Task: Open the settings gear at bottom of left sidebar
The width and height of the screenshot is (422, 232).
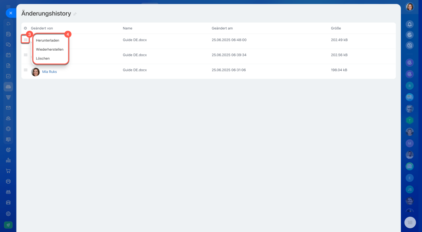Action: pyautogui.click(x=8, y=214)
